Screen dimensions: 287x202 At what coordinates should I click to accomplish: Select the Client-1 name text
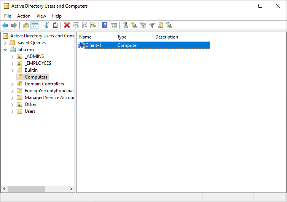tap(93, 45)
